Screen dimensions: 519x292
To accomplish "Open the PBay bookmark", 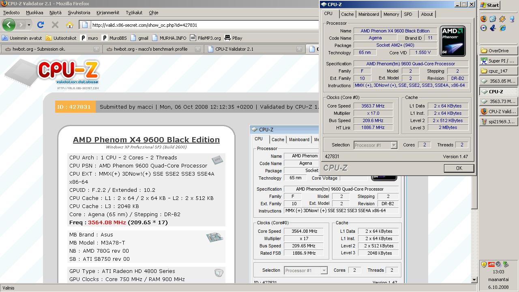I will (234, 38).
